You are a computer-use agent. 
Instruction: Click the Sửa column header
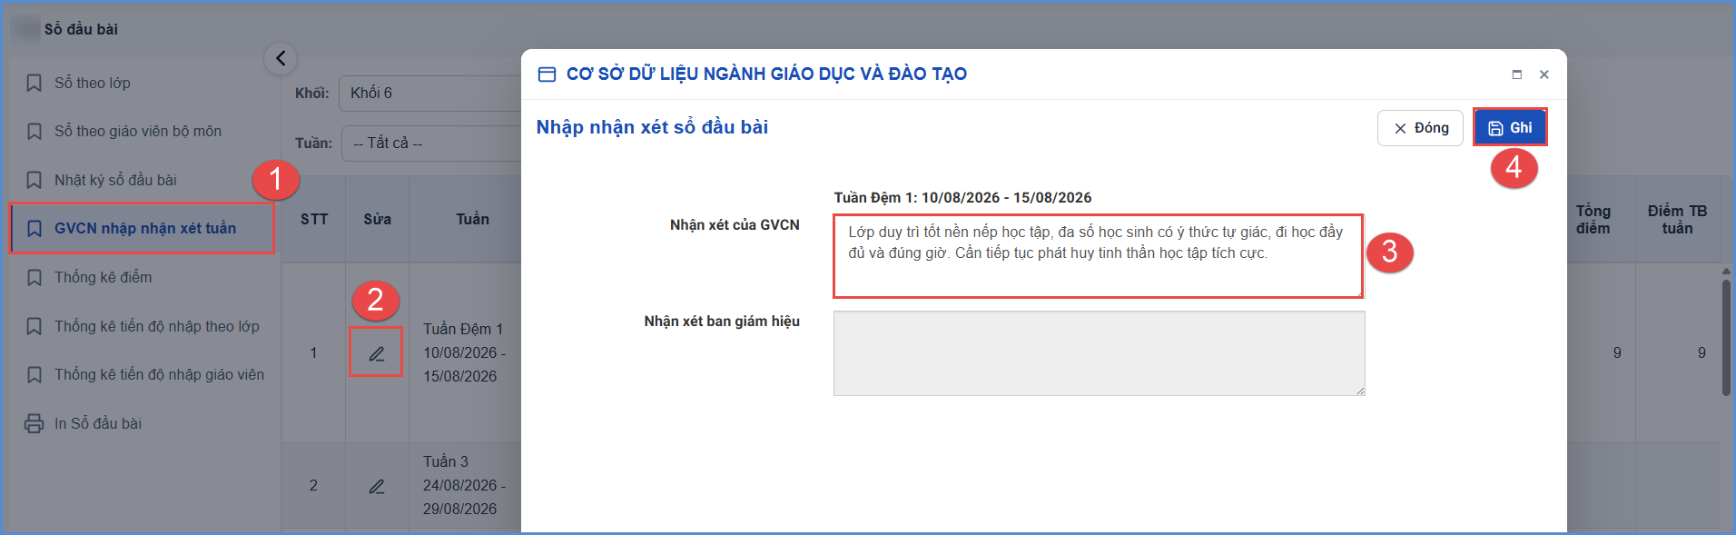click(378, 219)
